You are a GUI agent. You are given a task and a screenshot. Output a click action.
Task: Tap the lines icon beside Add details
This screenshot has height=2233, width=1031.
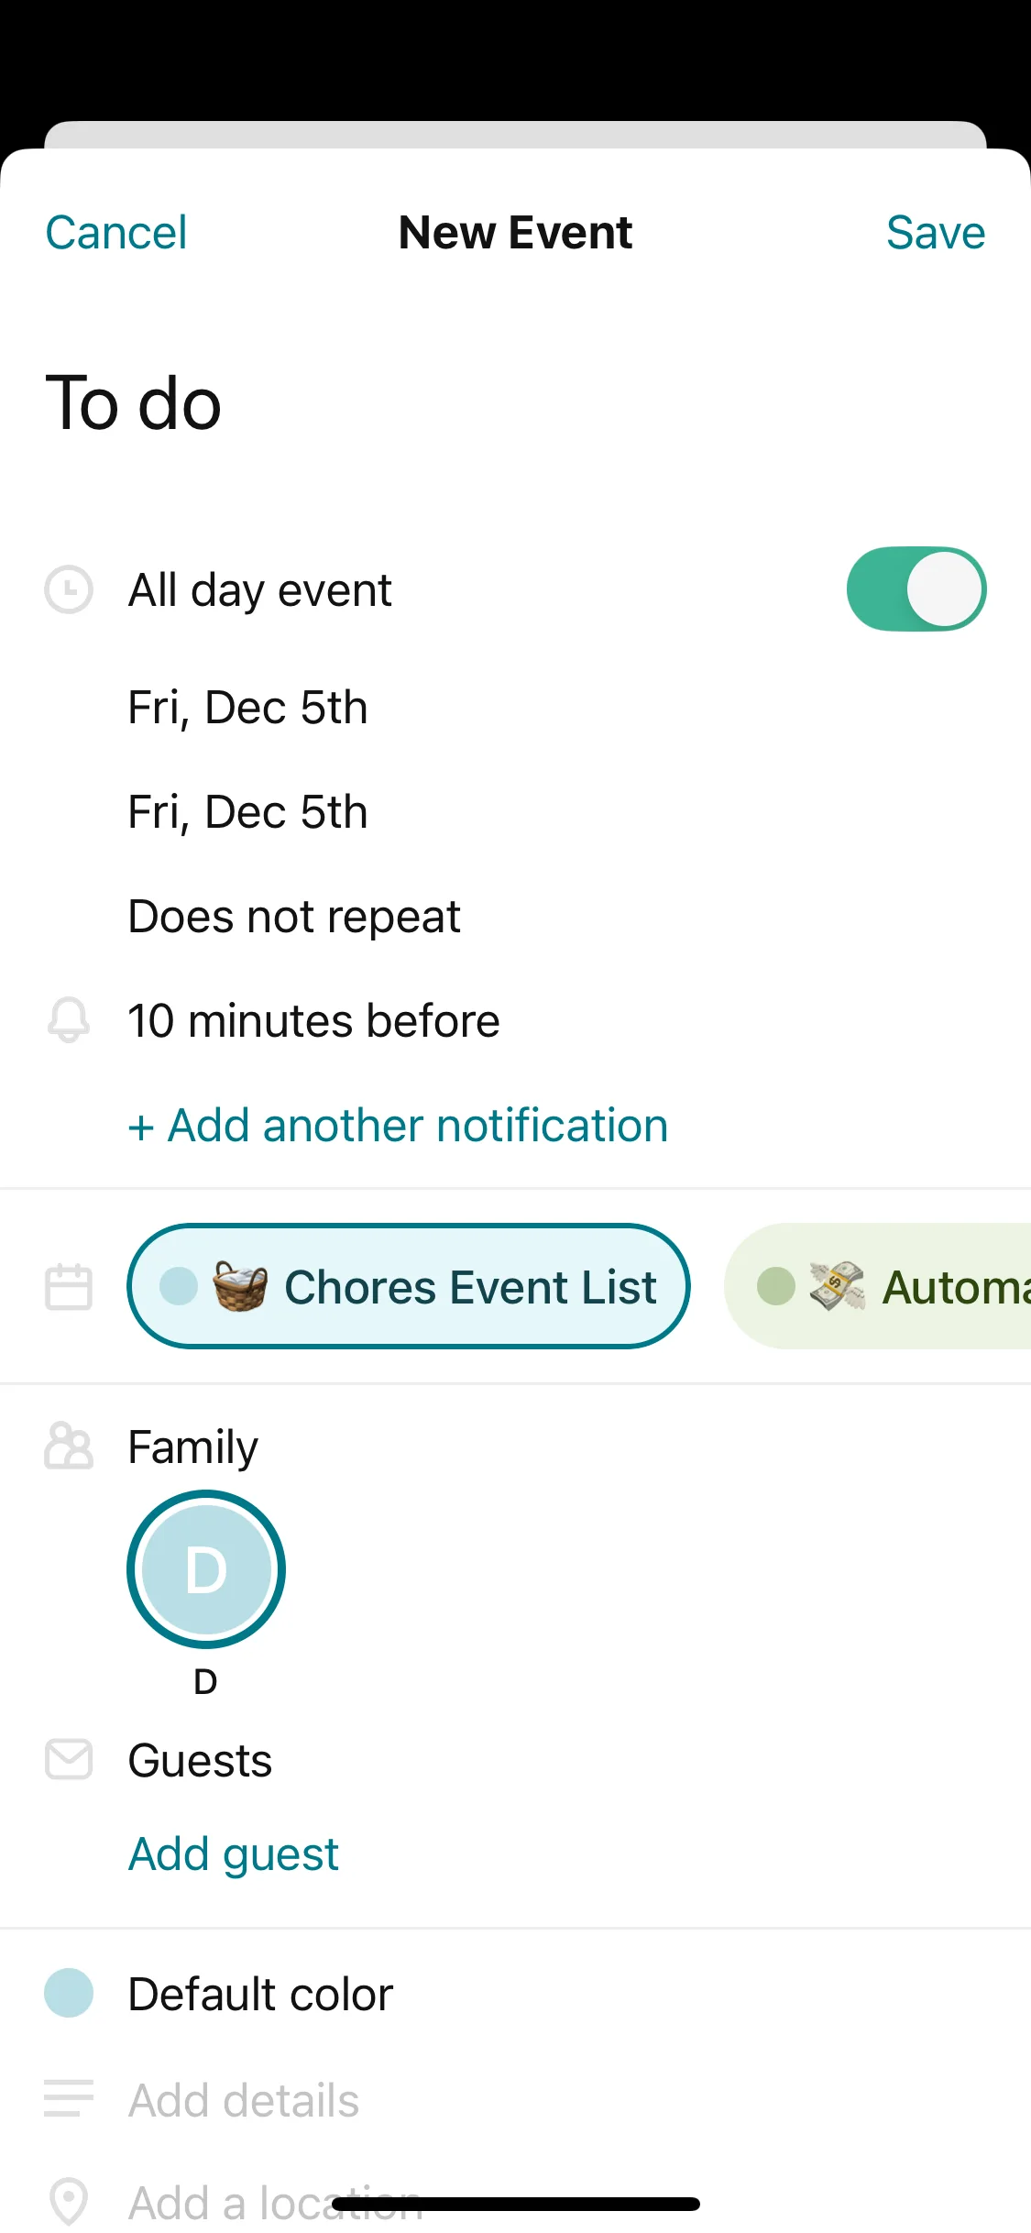point(69,2098)
